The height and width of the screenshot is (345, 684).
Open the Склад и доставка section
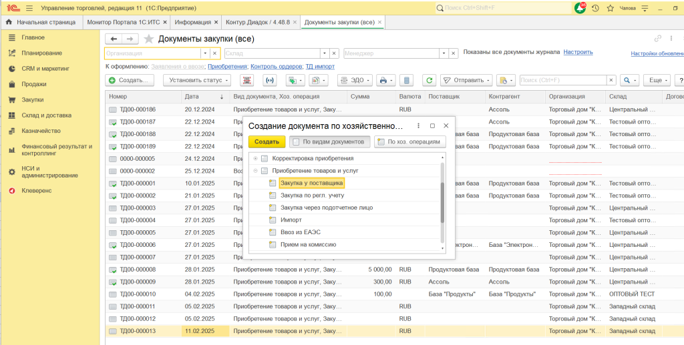click(46, 115)
